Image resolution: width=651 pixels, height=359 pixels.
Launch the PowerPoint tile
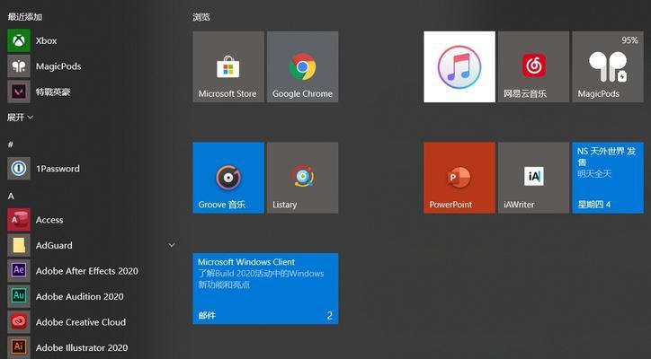pyautogui.click(x=459, y=178)
